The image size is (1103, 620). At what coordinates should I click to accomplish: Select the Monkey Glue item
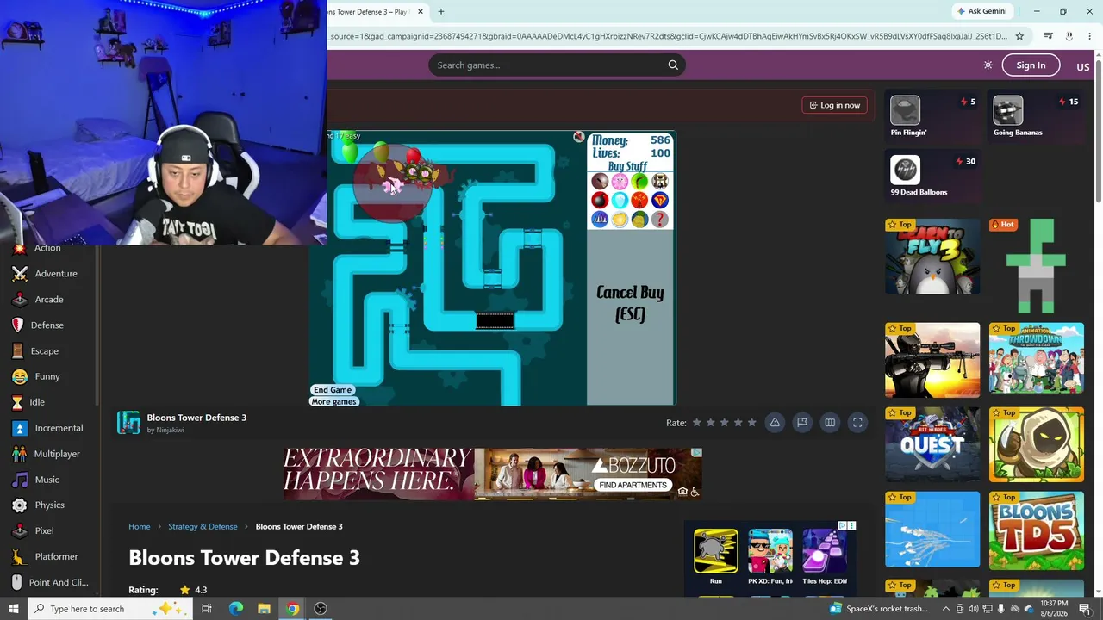(620, 220)
